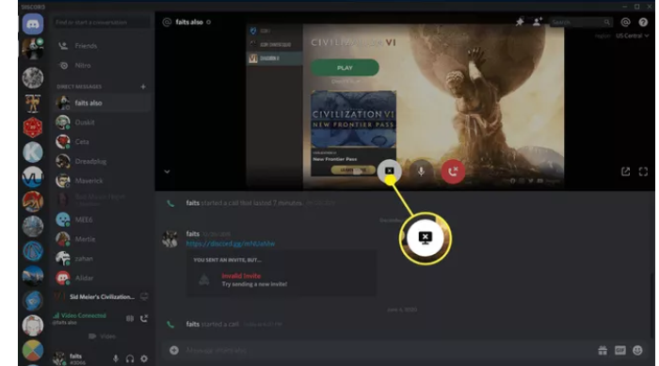Viewport: 659px width, 366px height.
Task: Select the red d20 dice server icon
Action: tap(33, 127)
